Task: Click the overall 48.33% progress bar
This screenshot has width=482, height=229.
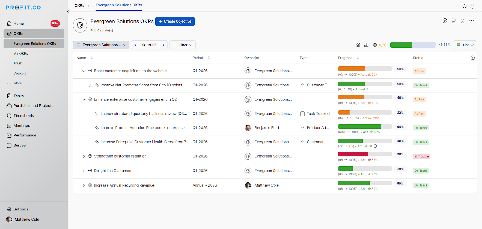Action: [x=412, y=45]
